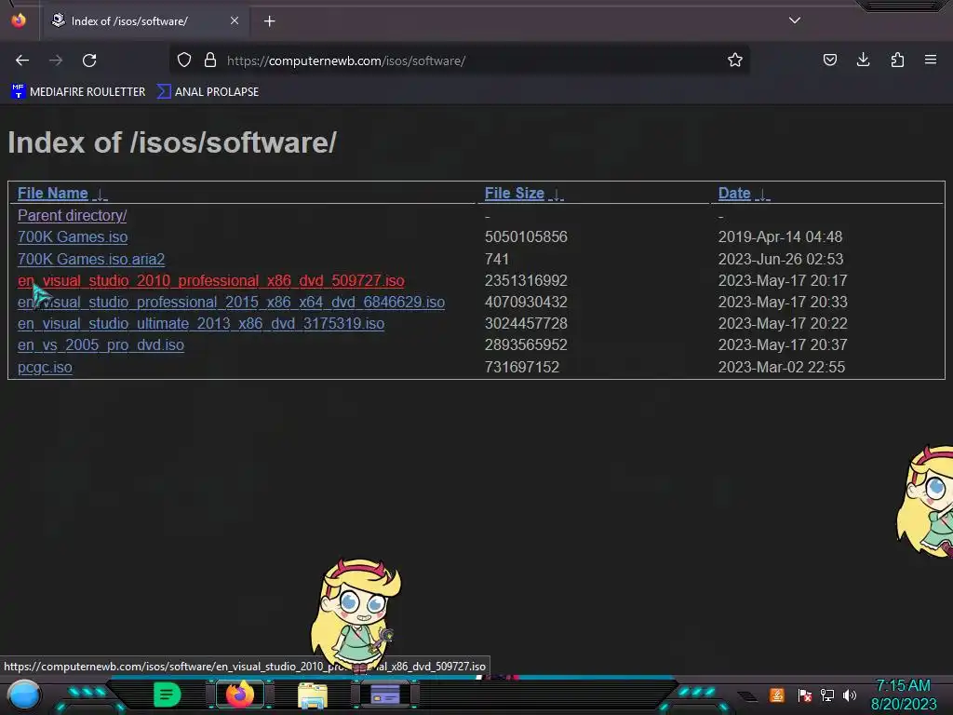Image resolution: width=953 pixels, height=715 pixels.
Task: Open the Save to Pocket button
Action: point(829,61)
